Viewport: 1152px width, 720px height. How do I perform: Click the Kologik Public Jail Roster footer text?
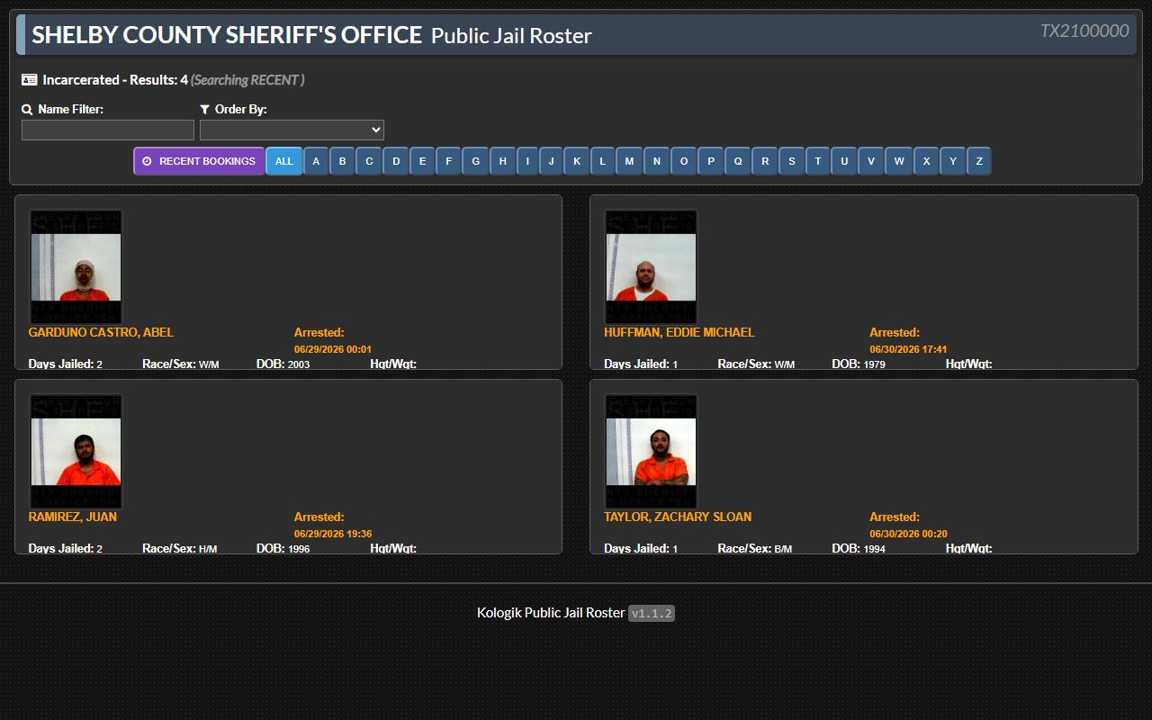pyautogui.click(x=551, y=613)
